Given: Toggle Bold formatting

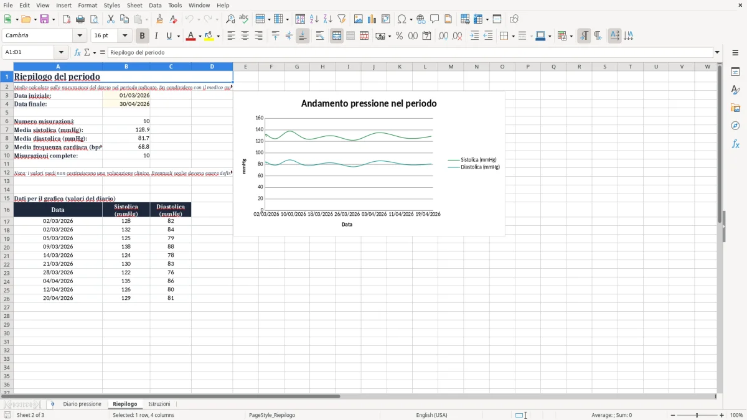Looking at the screenshot, I should pyautogui.click(x=143, y=36).
